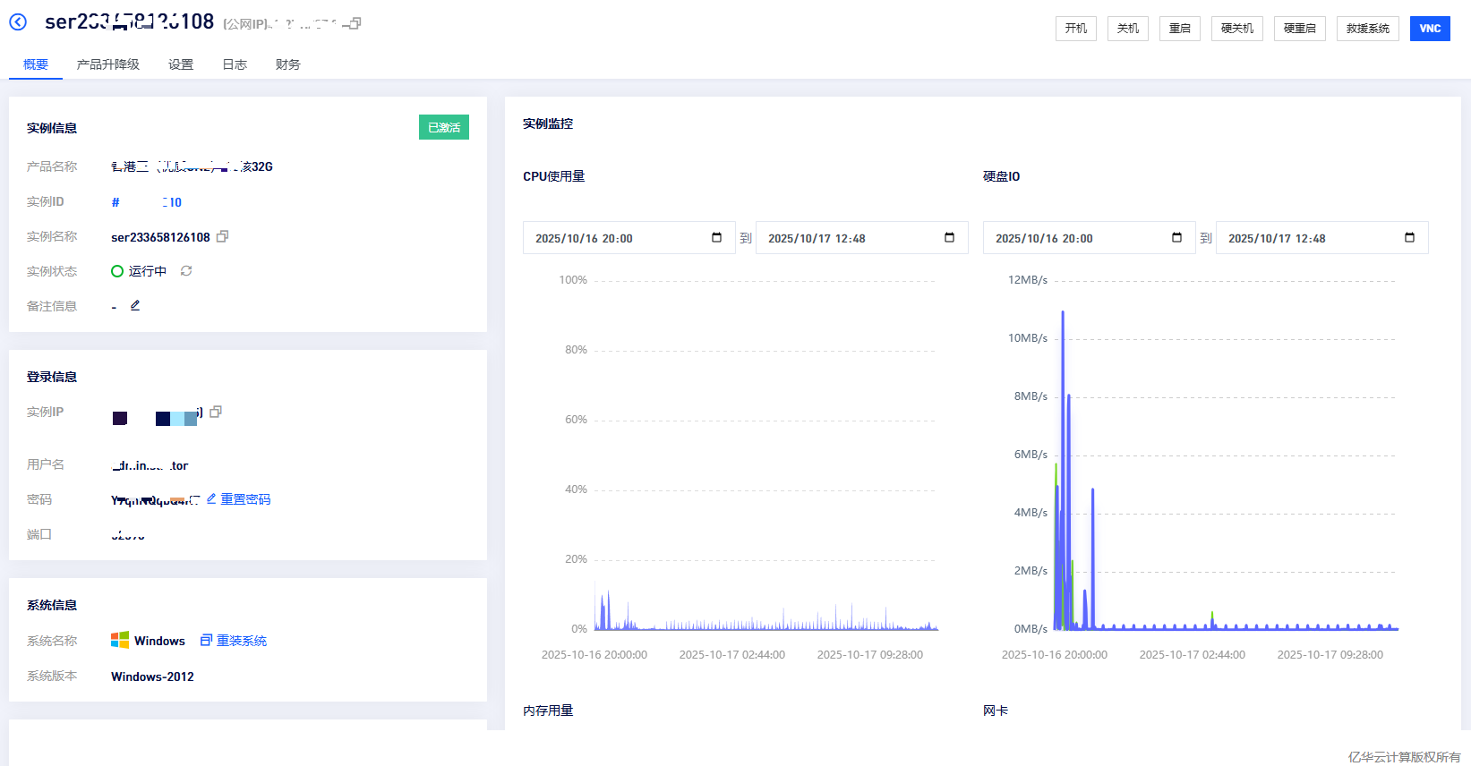Screen dimensions: 1471x766
Task: Open CPU start date calendar picker
Action: coord(716,238)
